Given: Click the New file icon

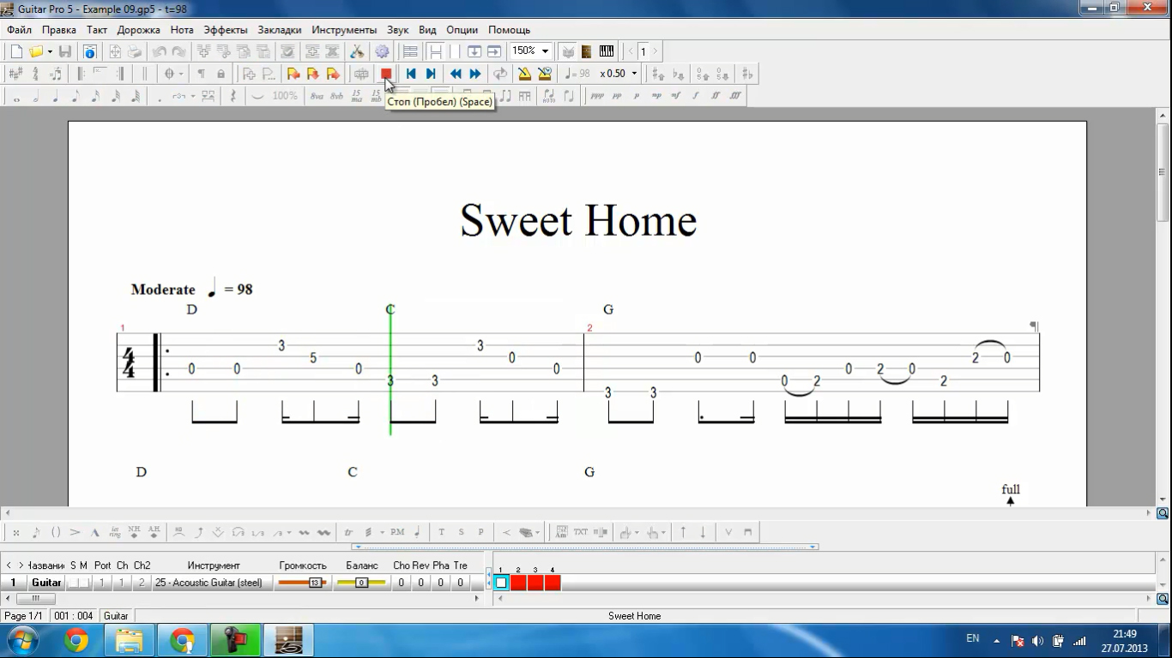Looking at the screenshot, I should point(16,51).
